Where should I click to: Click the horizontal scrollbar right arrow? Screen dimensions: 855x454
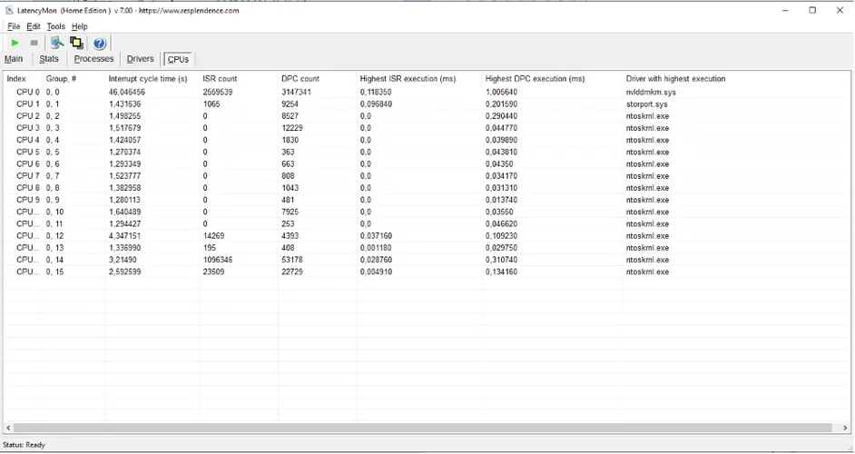845,429
